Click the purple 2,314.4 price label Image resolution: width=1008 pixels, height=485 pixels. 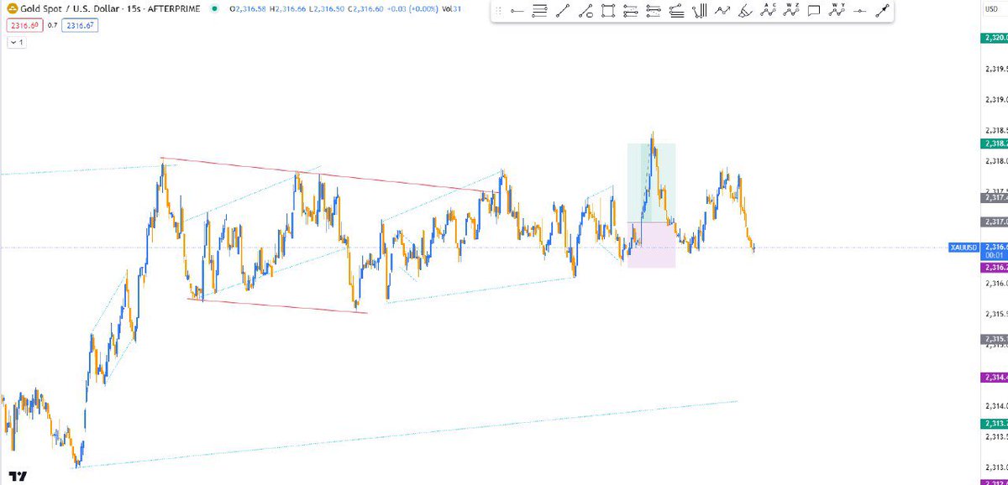coord(995,378)
